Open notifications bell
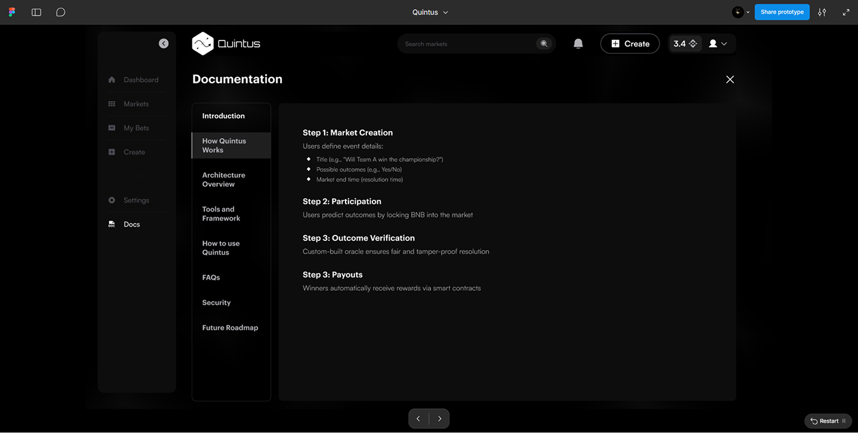The image size is (858, 433). pos(578,43)
